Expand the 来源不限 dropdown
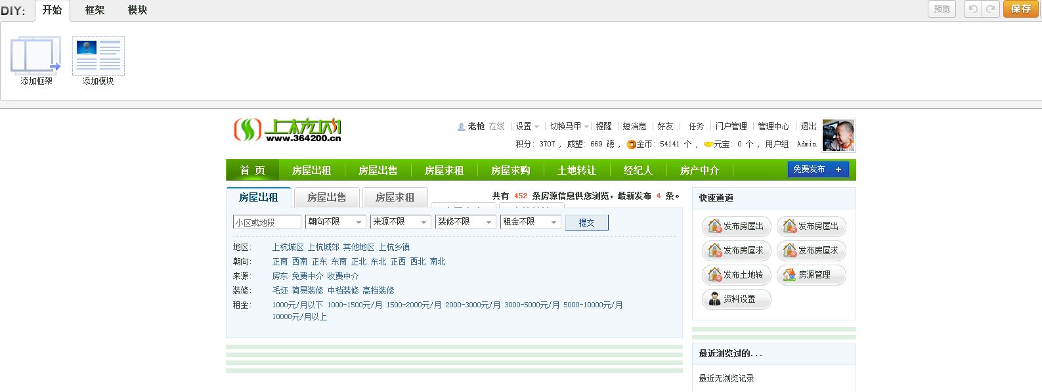This screenshot has width=1042, height=392. pyautogui.click(x=400, y=222)
